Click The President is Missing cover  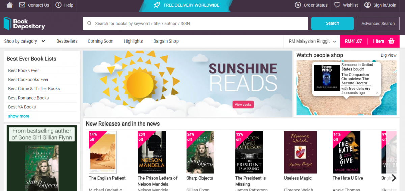point(249,152)
